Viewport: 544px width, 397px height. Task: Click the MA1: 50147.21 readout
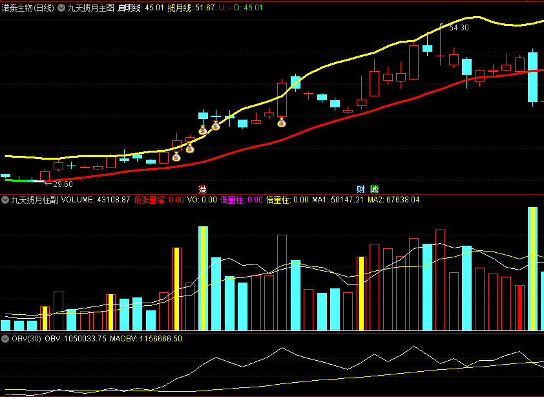[338, 200]
